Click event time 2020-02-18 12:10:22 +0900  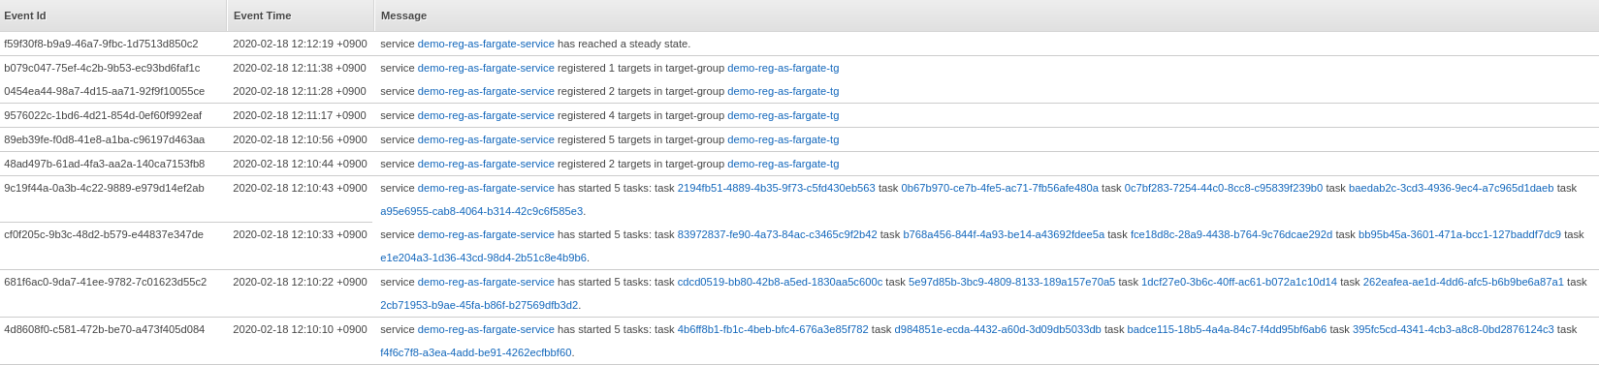[300, 282]
